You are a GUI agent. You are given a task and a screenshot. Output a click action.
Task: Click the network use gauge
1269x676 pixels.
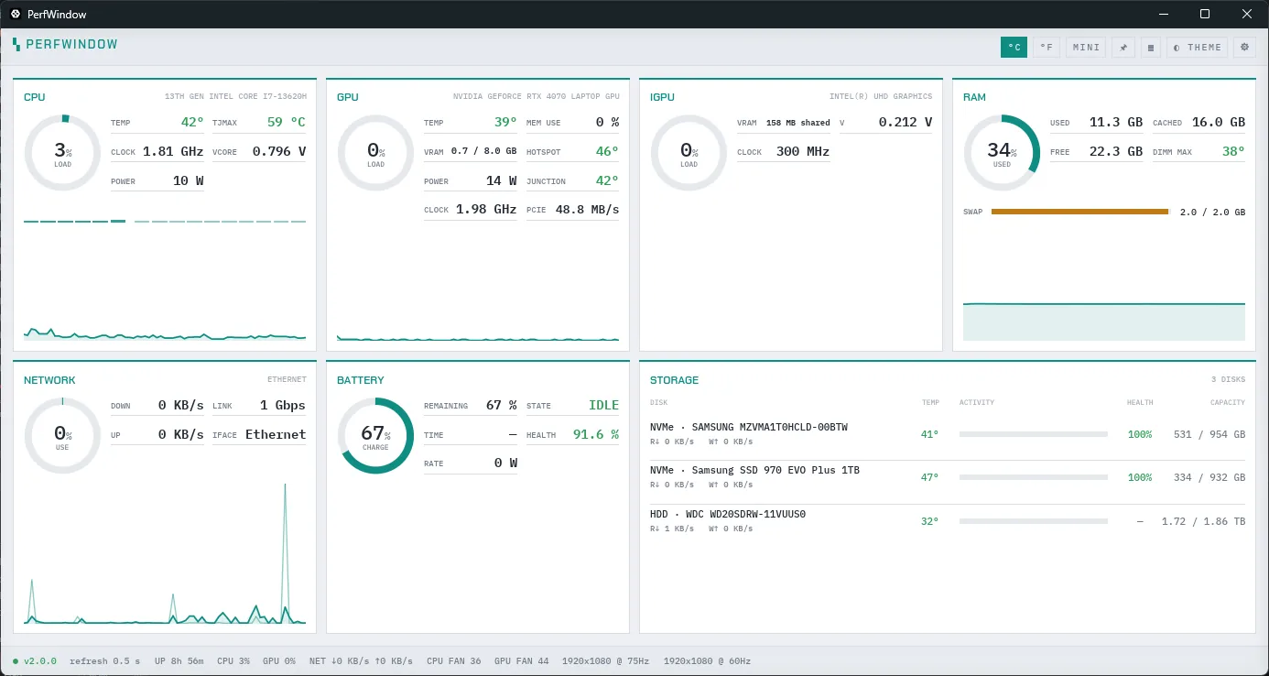[62, 435]
